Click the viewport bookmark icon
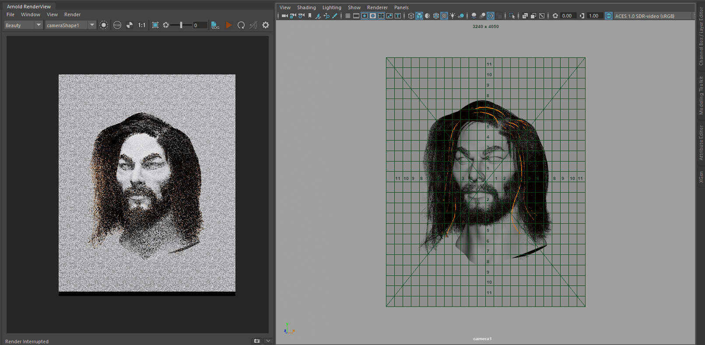Image resolution: width=705 pixels, height=345 pixels. tap(310, 16)
